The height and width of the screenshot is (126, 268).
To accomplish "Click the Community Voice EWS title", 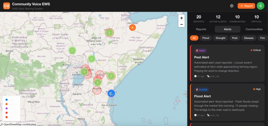I will (31, 4).
